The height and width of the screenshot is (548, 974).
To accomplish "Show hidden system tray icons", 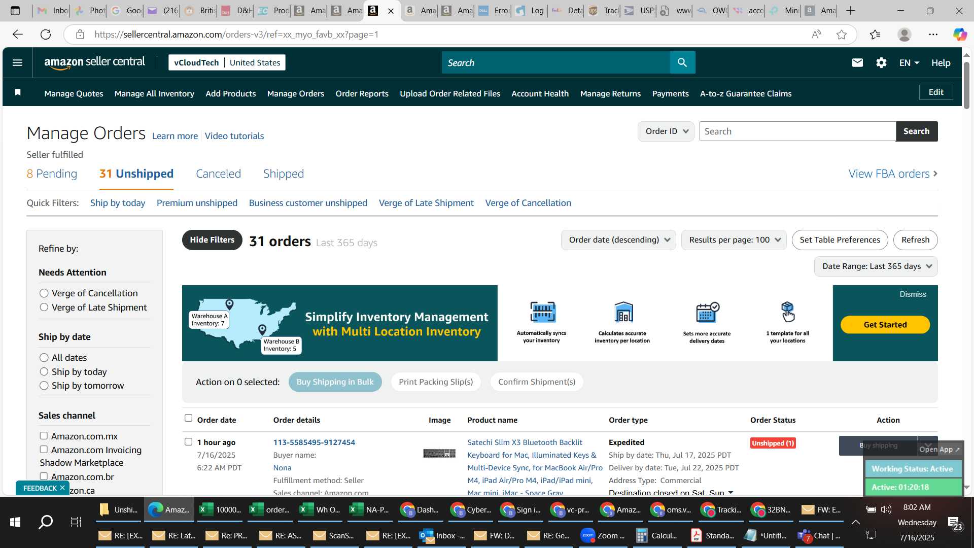I will point(856,522).
